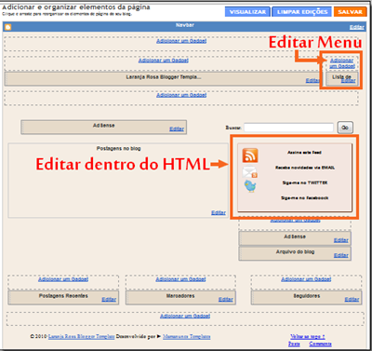Edit the Arquivo do blog gadget
The image size is (372, 351).
pos(341,255)
